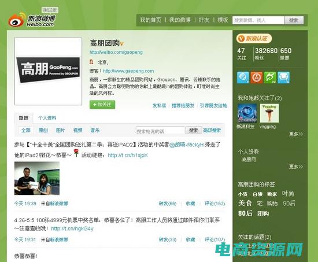Click the 引荐朋友给她 link
Screen dimensions: 318x262
[x=213, y=105]
